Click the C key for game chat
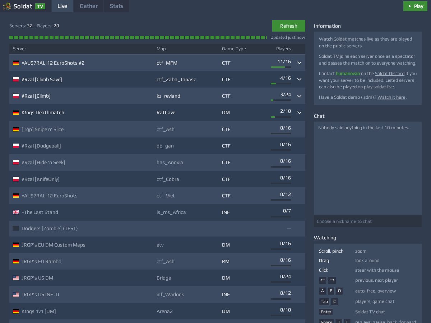Image resolution: width=431 pixels, height=323 pixels. tap(334, 301)
